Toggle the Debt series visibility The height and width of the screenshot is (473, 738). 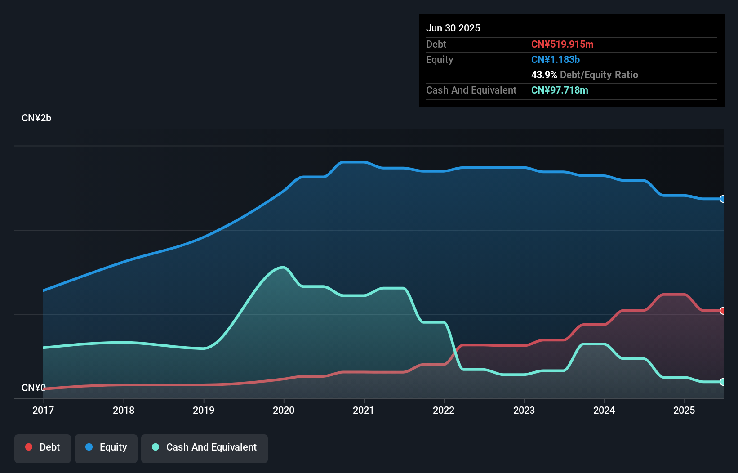43,447
